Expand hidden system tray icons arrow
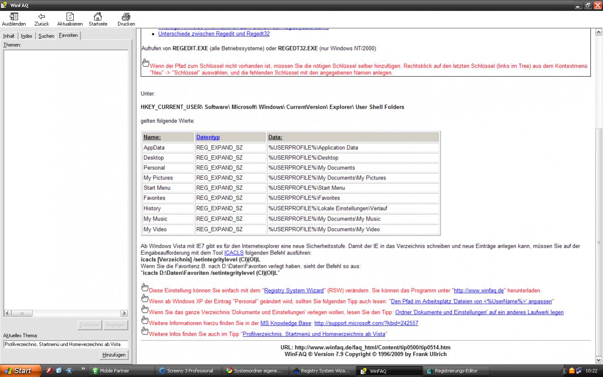 (564, 371)
